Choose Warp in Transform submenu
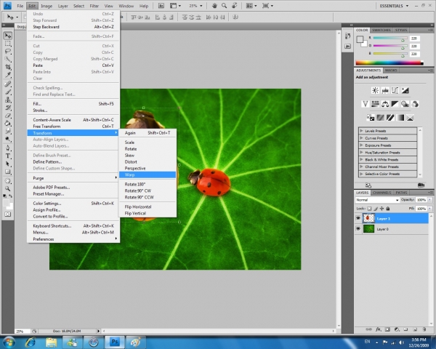This screenshot has height=349, width=436. pos(148,174)
